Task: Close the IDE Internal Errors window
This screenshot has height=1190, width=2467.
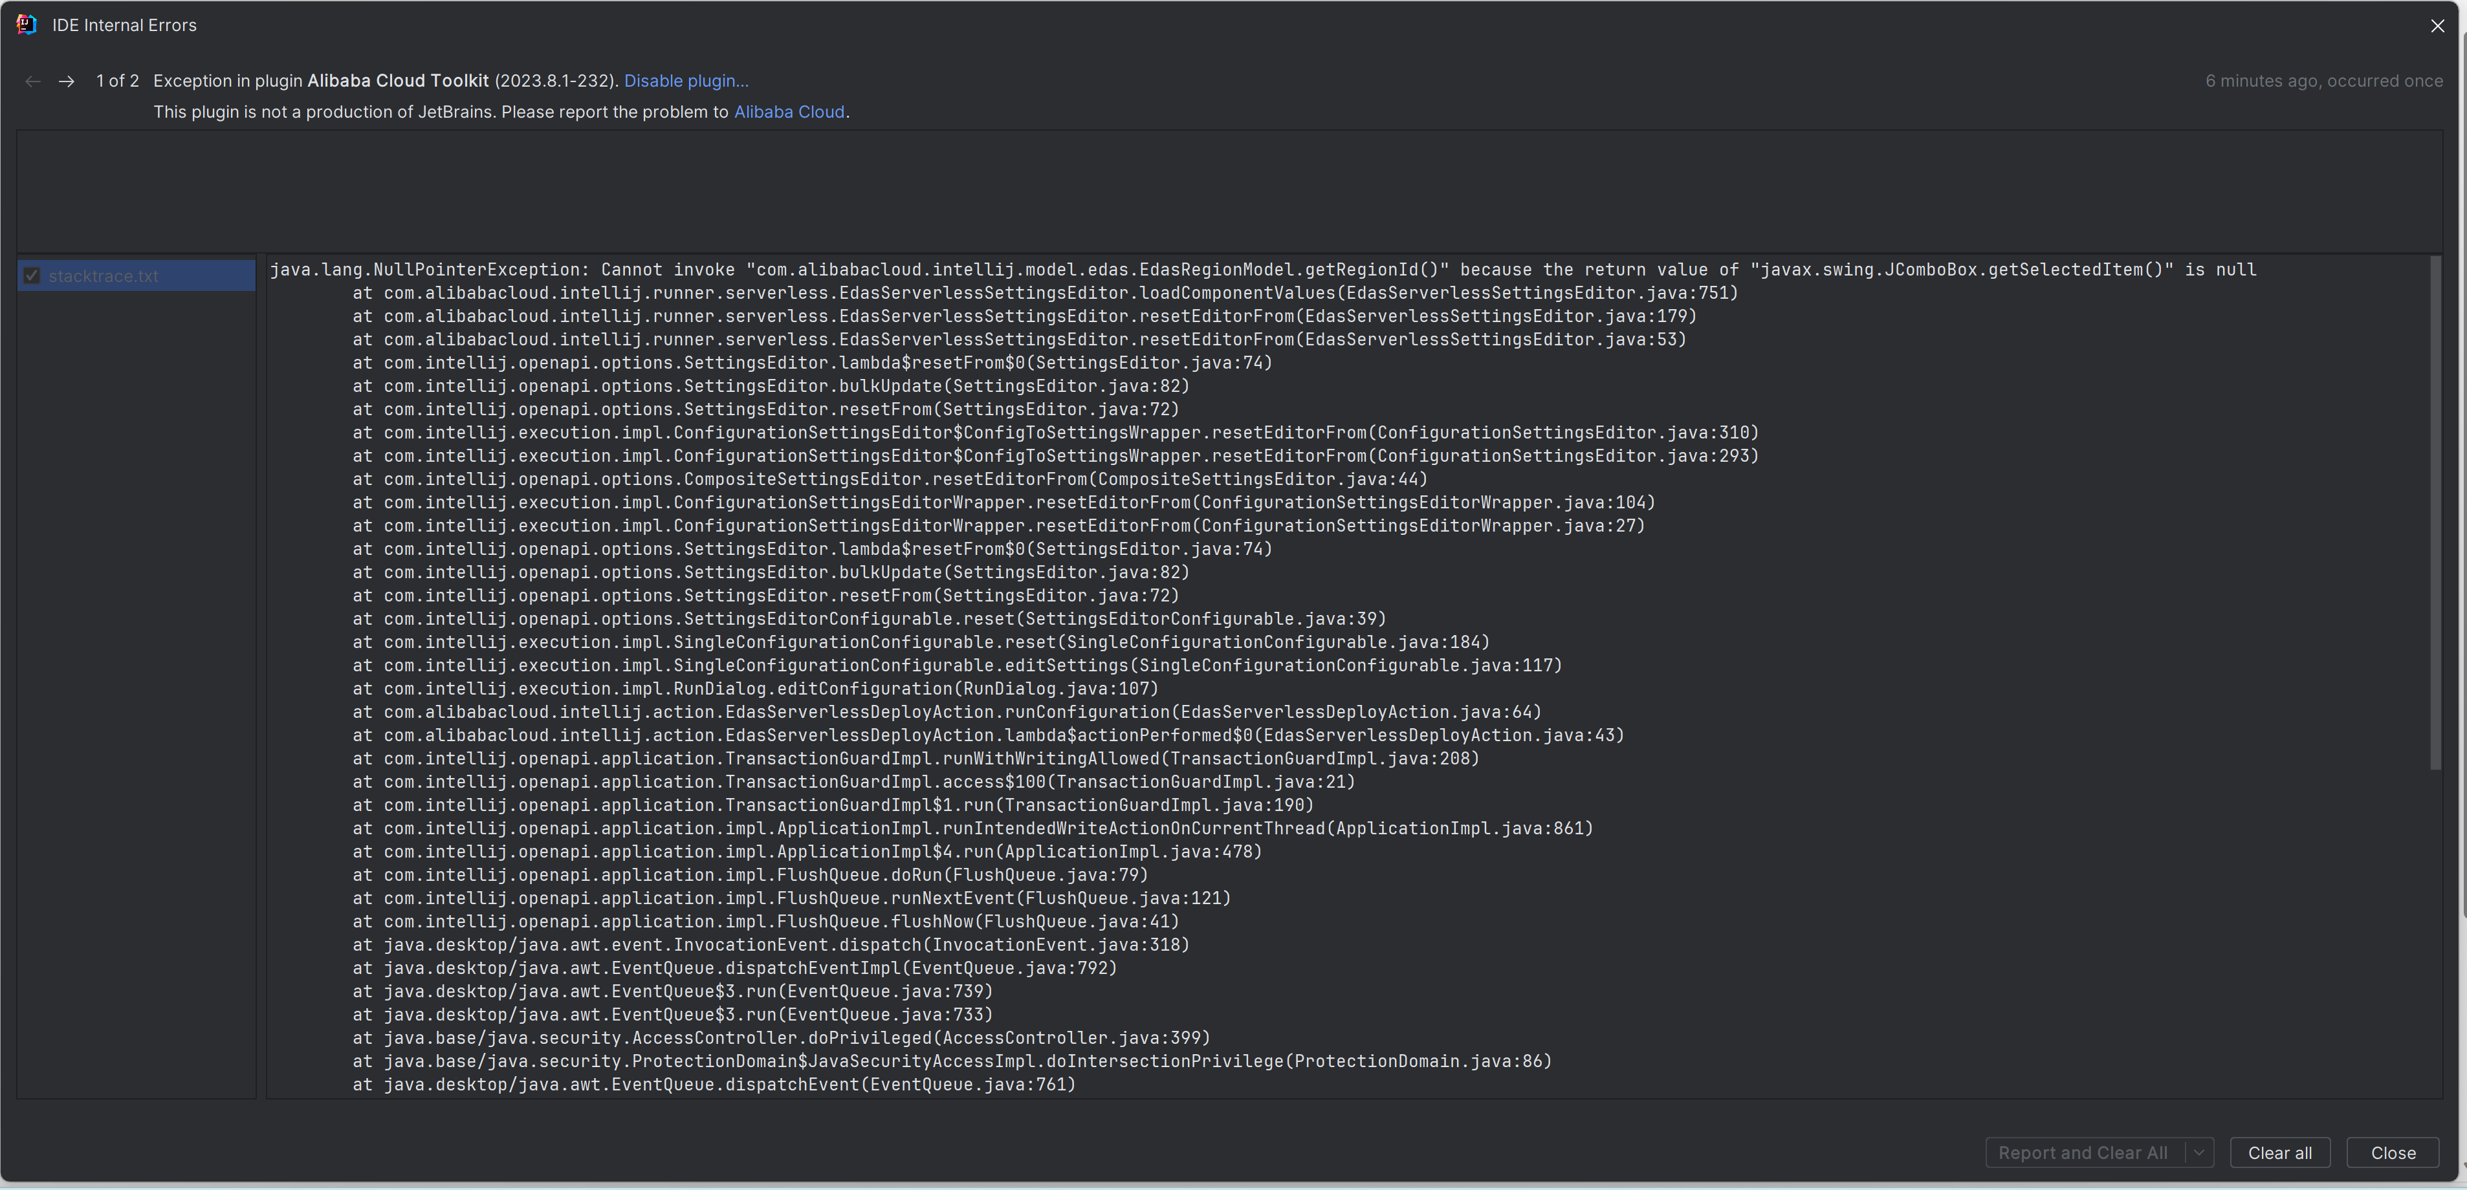Action: [x=2437, y=26]
